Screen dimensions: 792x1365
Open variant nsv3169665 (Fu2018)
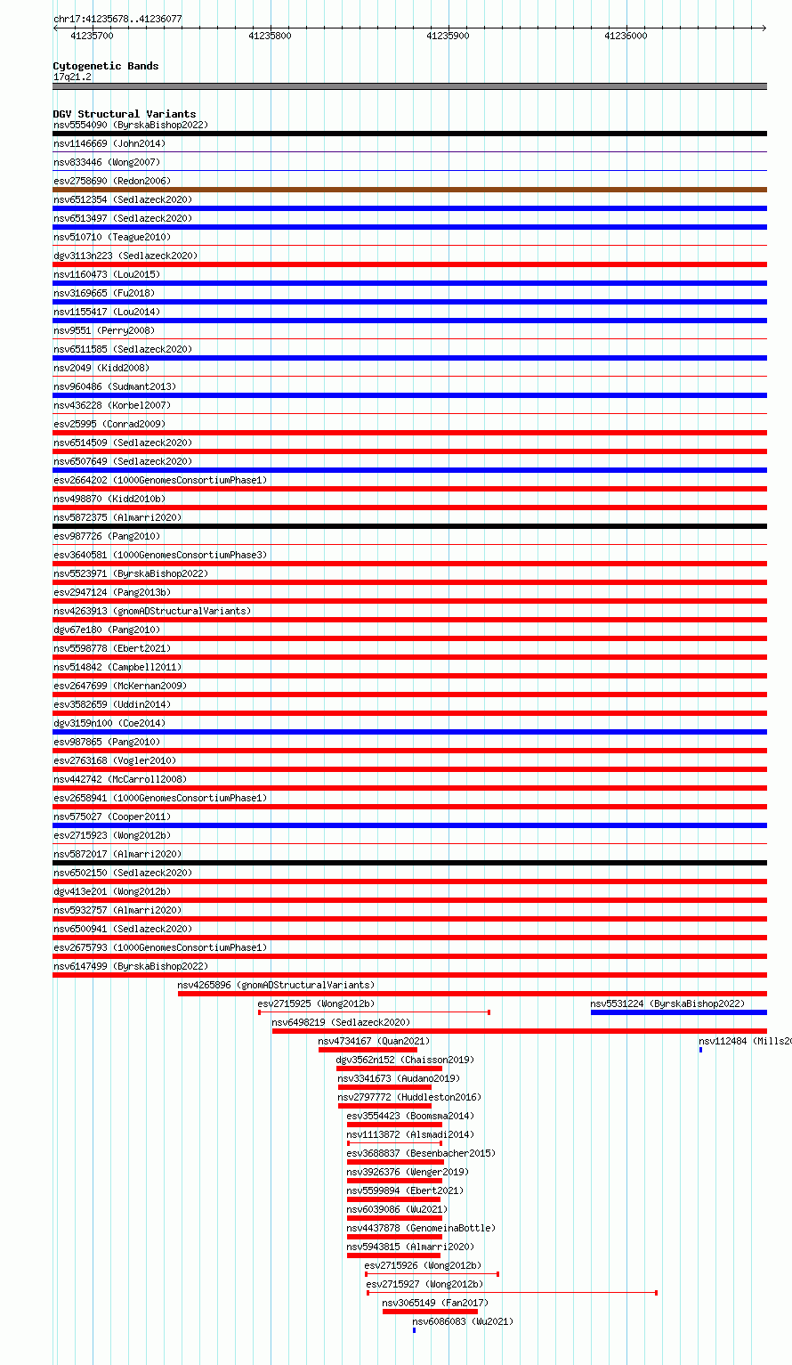tap(104, 293)
